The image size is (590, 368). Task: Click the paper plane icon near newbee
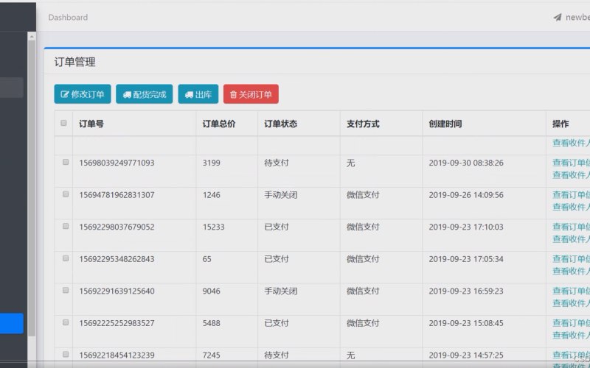point(558,17)
